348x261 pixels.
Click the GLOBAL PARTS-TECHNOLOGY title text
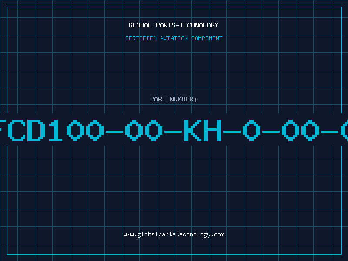174,25
